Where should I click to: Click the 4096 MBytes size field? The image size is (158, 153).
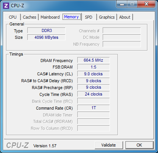pyautogui.click(x=46, y=37)
